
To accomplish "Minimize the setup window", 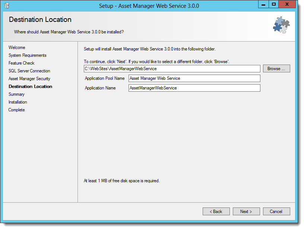I will click(263, 4).
